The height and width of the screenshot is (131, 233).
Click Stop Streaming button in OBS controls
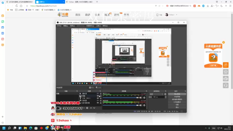177,94
